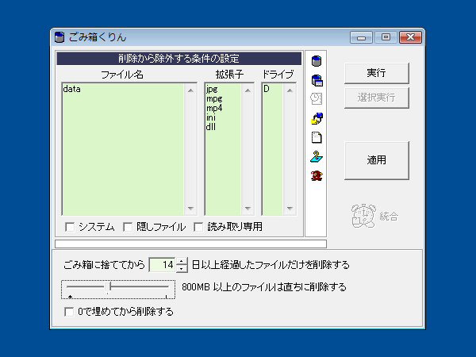Click ファイル名 list scroll down arrow
476x357 pixels.
[x=190, y=208]
